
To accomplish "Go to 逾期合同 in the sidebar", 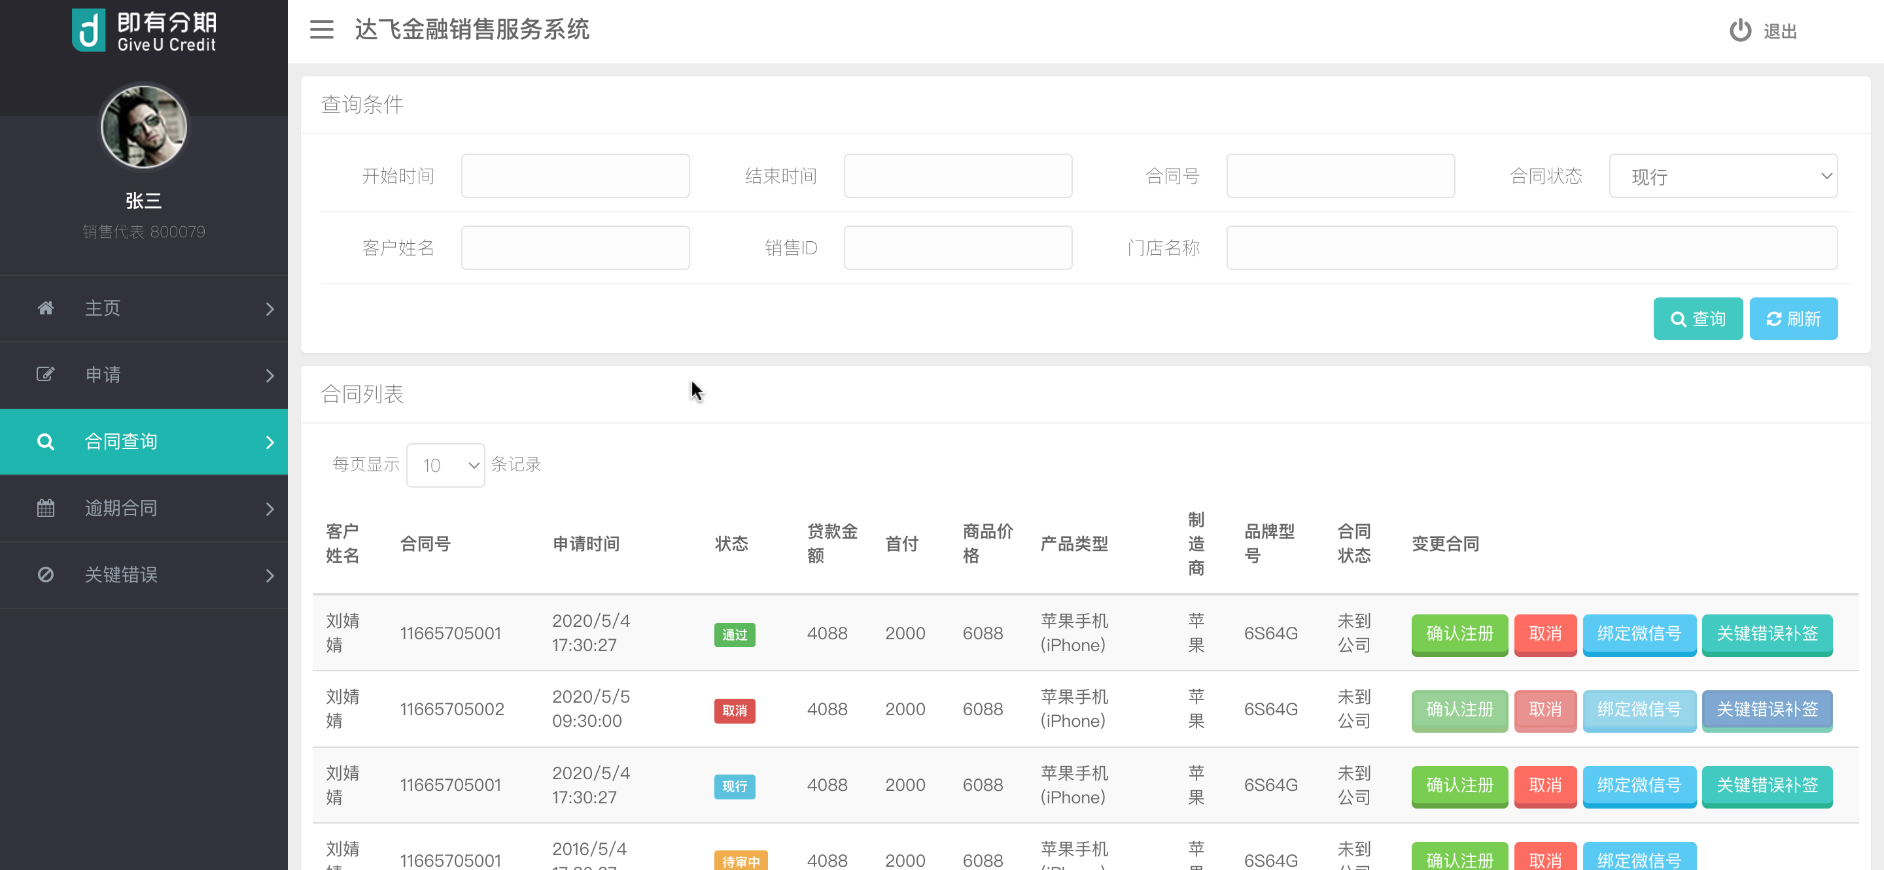I will (143, 509).
